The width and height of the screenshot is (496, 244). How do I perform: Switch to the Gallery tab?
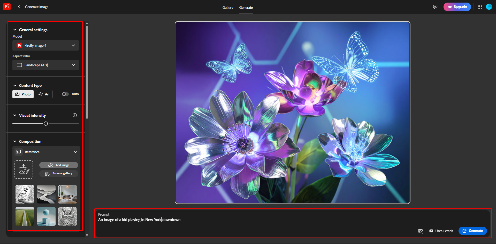point(228,7)
